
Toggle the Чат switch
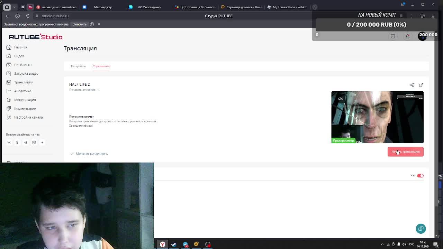[420, 176]
